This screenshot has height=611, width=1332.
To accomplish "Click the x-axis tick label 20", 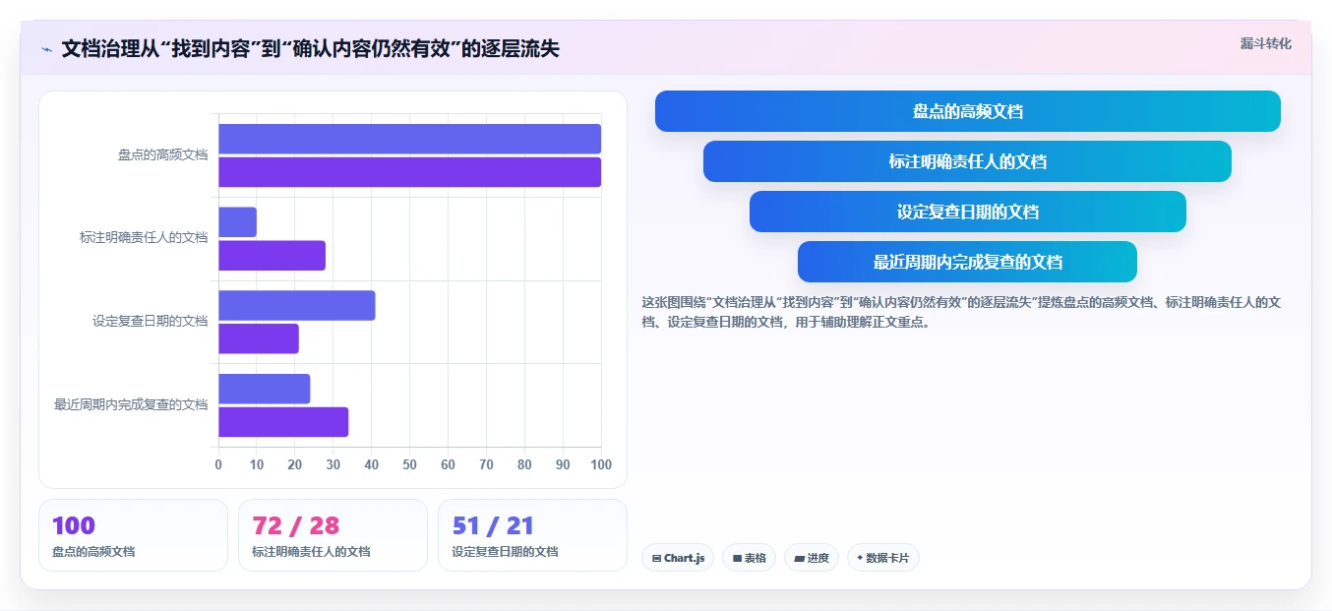I will coord(295,464).
